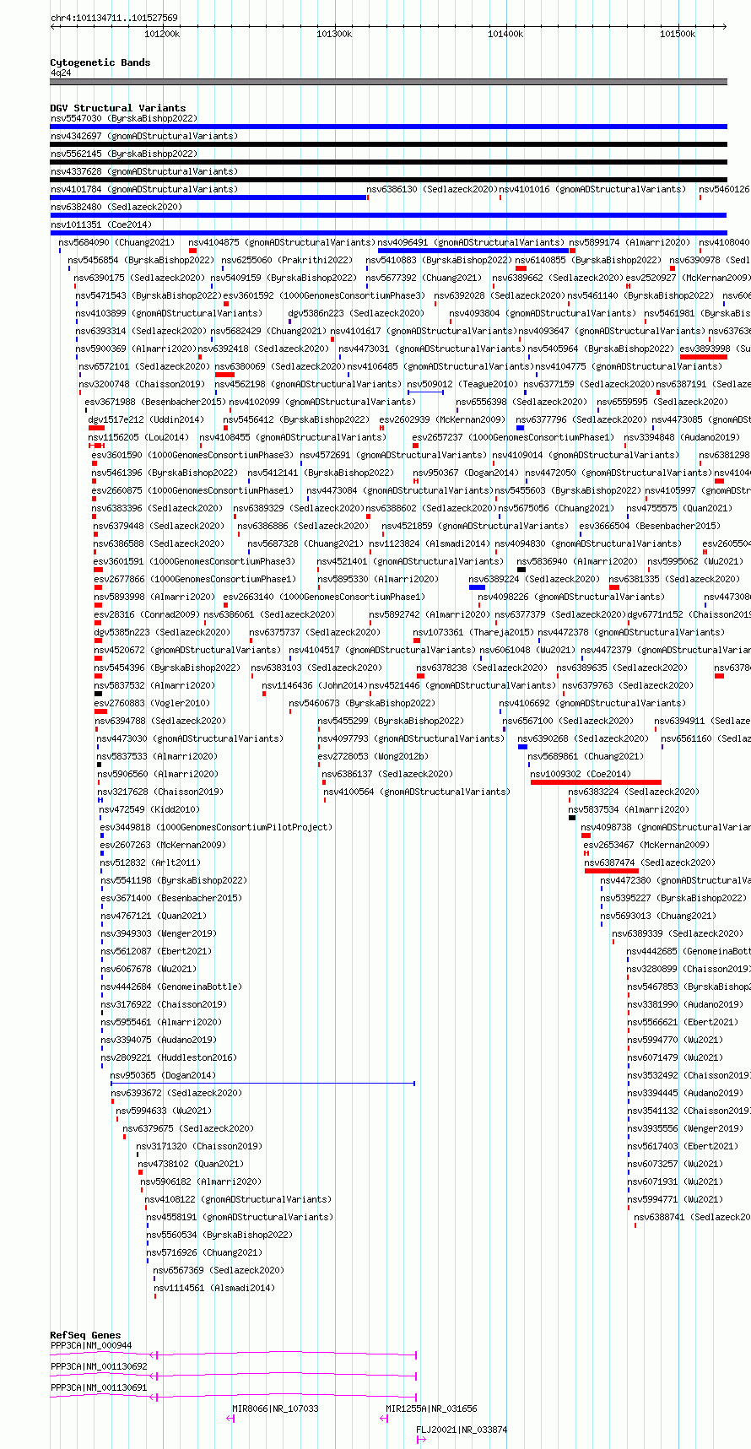Screen dimensions: 751x1449
Task: Click the blue bar of nsv4101784 variant
Action: [208, 197]
